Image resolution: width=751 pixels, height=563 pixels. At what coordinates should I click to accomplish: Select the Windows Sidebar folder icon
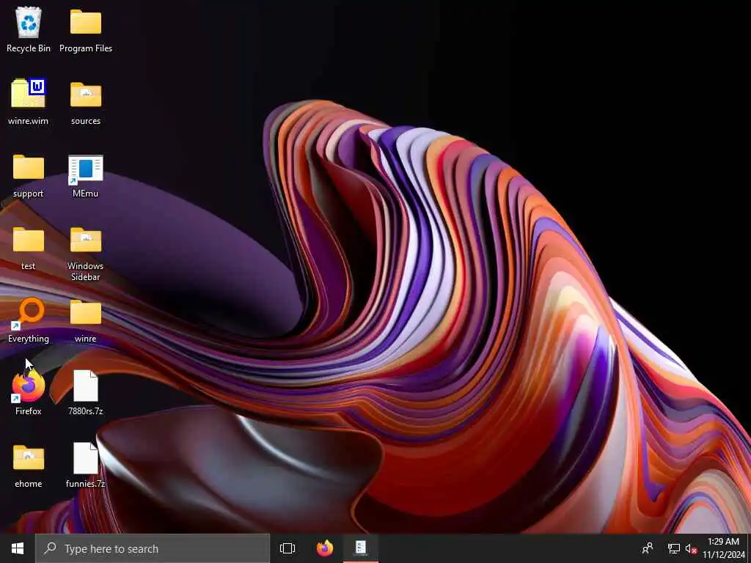pos(86,253)
